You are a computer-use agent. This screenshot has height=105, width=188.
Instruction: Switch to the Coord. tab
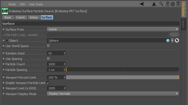pos(21,17)
